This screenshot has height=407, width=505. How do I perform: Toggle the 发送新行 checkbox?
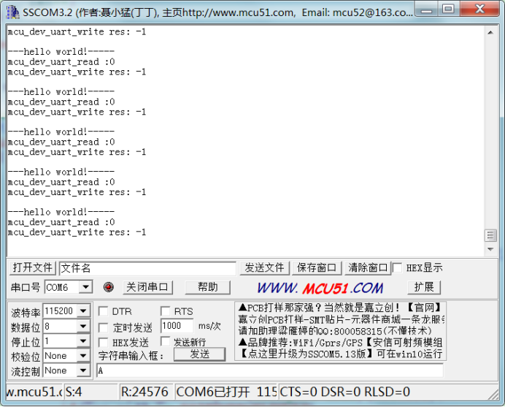tap(165, 341)
